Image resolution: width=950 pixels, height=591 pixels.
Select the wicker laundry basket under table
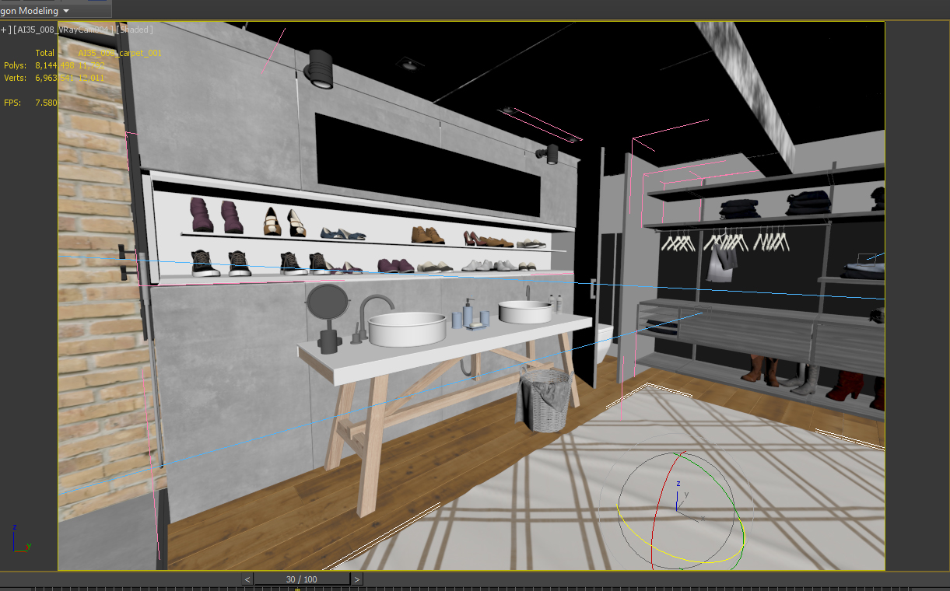(x=545, y=400)
